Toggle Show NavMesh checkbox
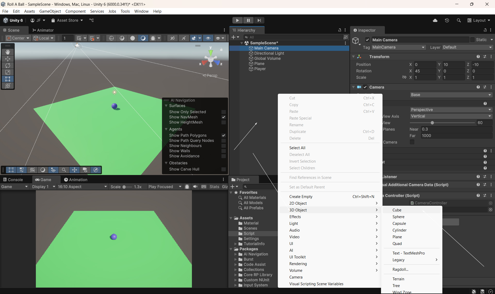 coord(224,117)
